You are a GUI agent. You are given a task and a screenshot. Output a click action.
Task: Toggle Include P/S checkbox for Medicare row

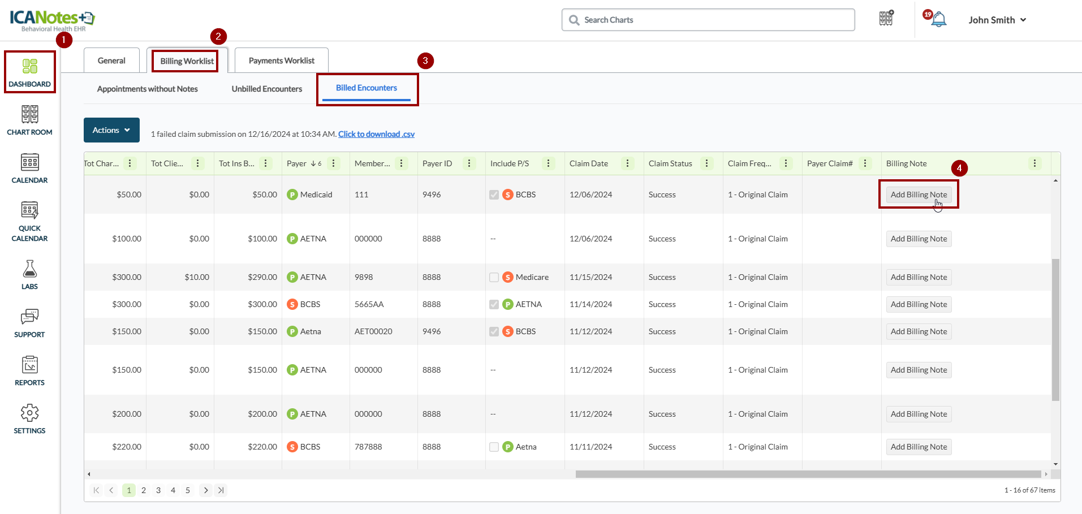[x=494, y=277]
